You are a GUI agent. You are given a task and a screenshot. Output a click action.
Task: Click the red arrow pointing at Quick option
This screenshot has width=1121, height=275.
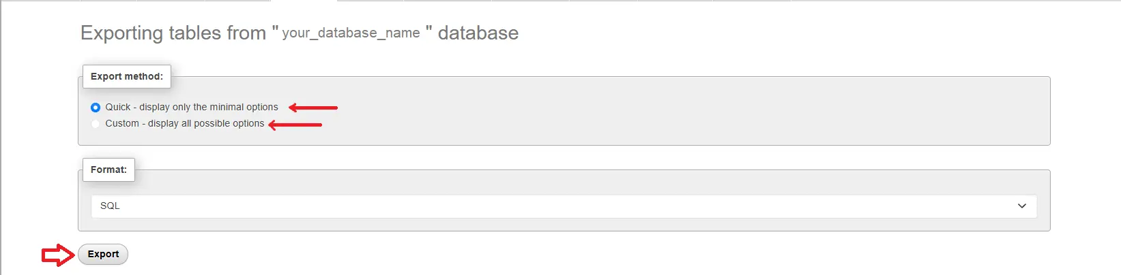coord(313,108)
